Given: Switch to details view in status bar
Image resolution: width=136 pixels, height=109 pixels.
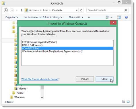Looking at the screenshot, I should tap(123, 102).
